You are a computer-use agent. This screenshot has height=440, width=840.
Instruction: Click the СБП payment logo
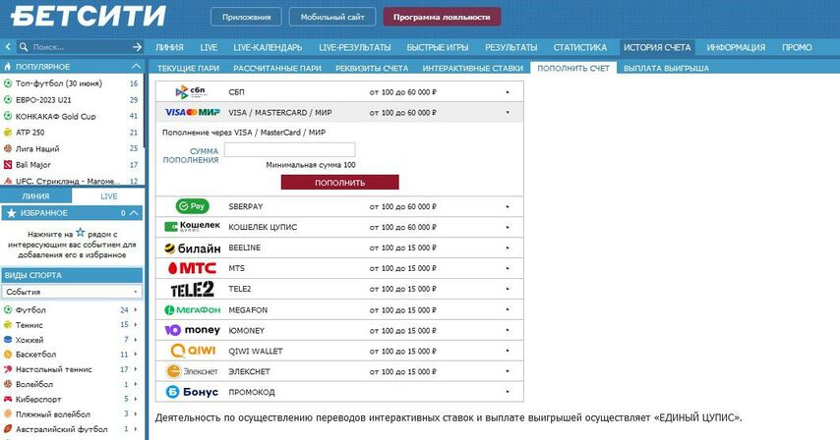tap(191, 92)
